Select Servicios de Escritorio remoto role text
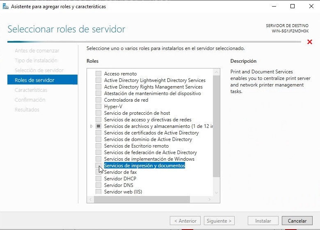The image size is (320, 230). click(136, 146)
